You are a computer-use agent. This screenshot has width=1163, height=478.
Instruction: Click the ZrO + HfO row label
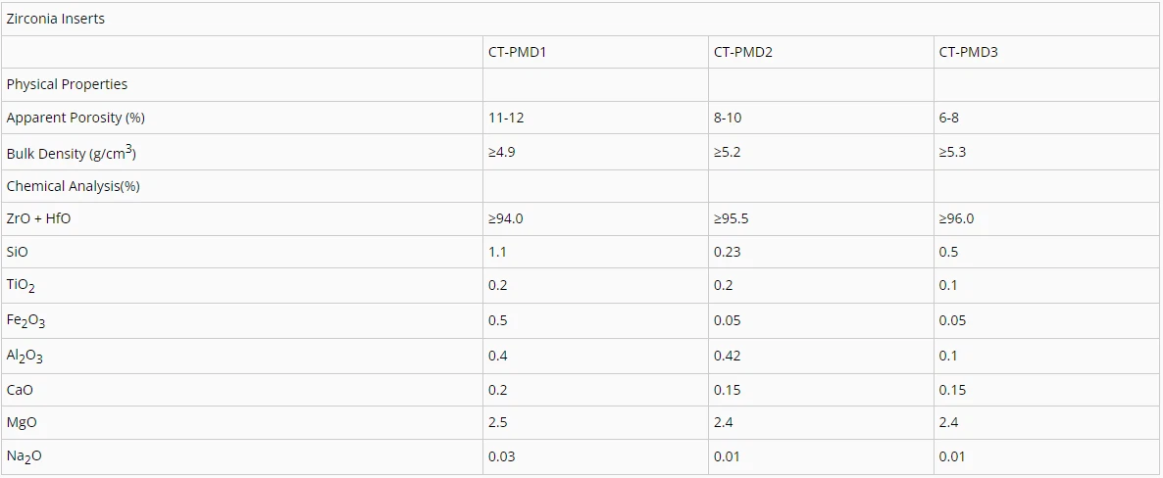[39, 218]
